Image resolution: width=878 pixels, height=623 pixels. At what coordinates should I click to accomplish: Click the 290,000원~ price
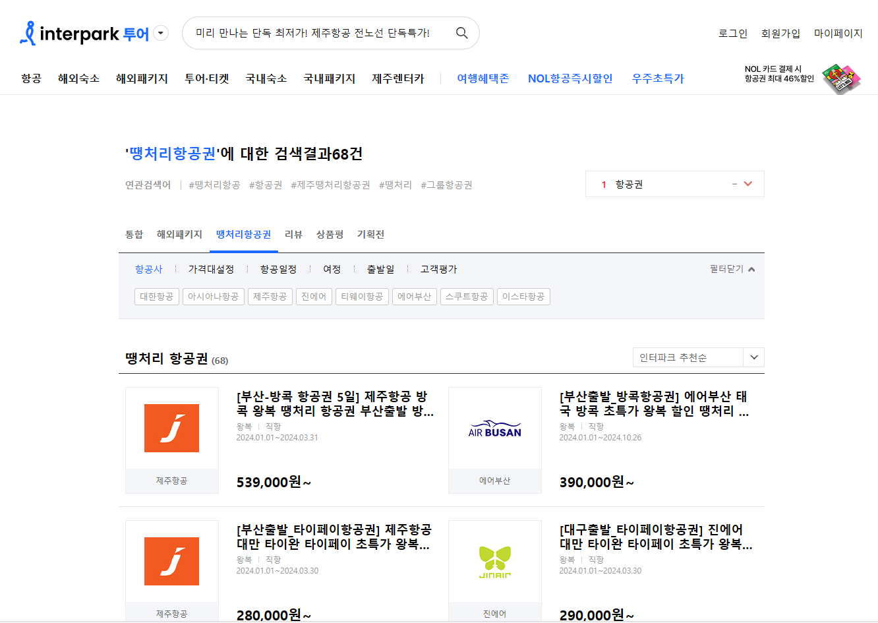[597, 615]
